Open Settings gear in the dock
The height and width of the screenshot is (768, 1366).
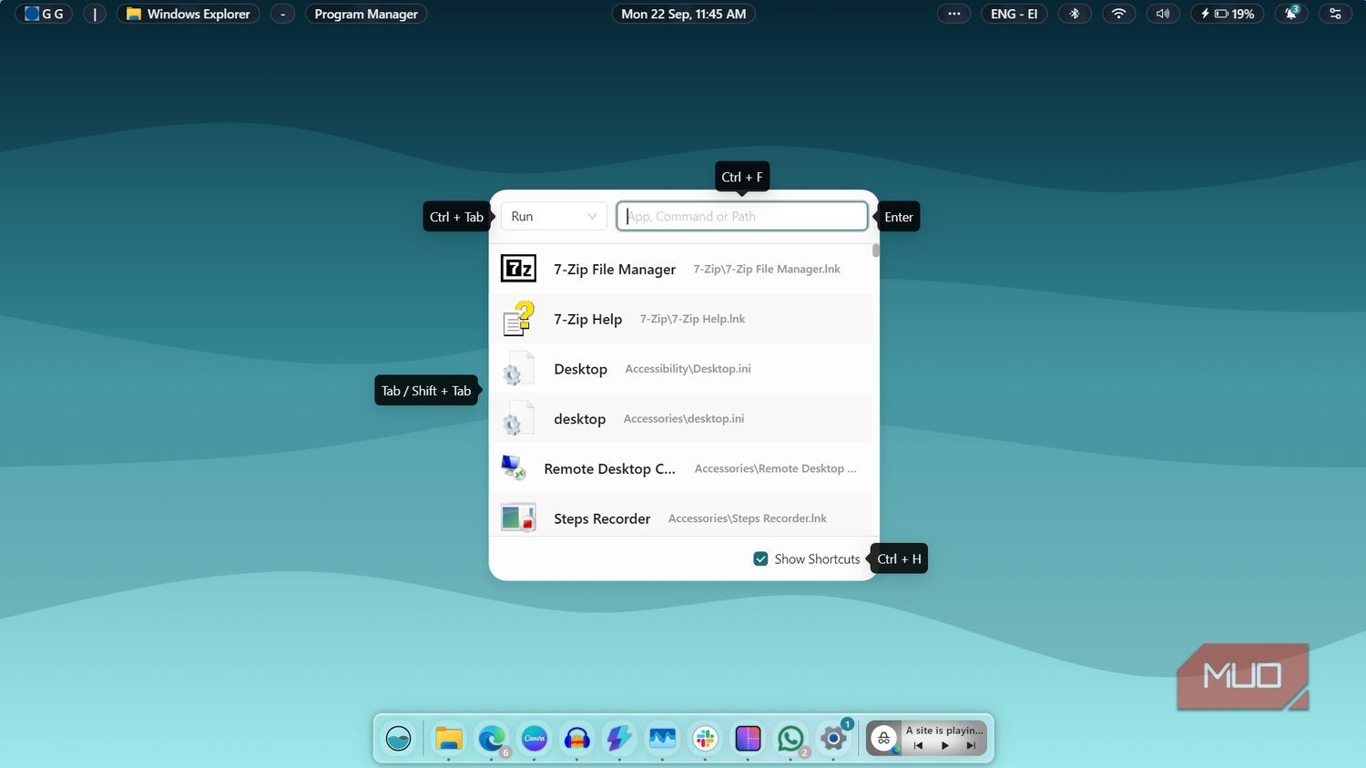(833, 738)
